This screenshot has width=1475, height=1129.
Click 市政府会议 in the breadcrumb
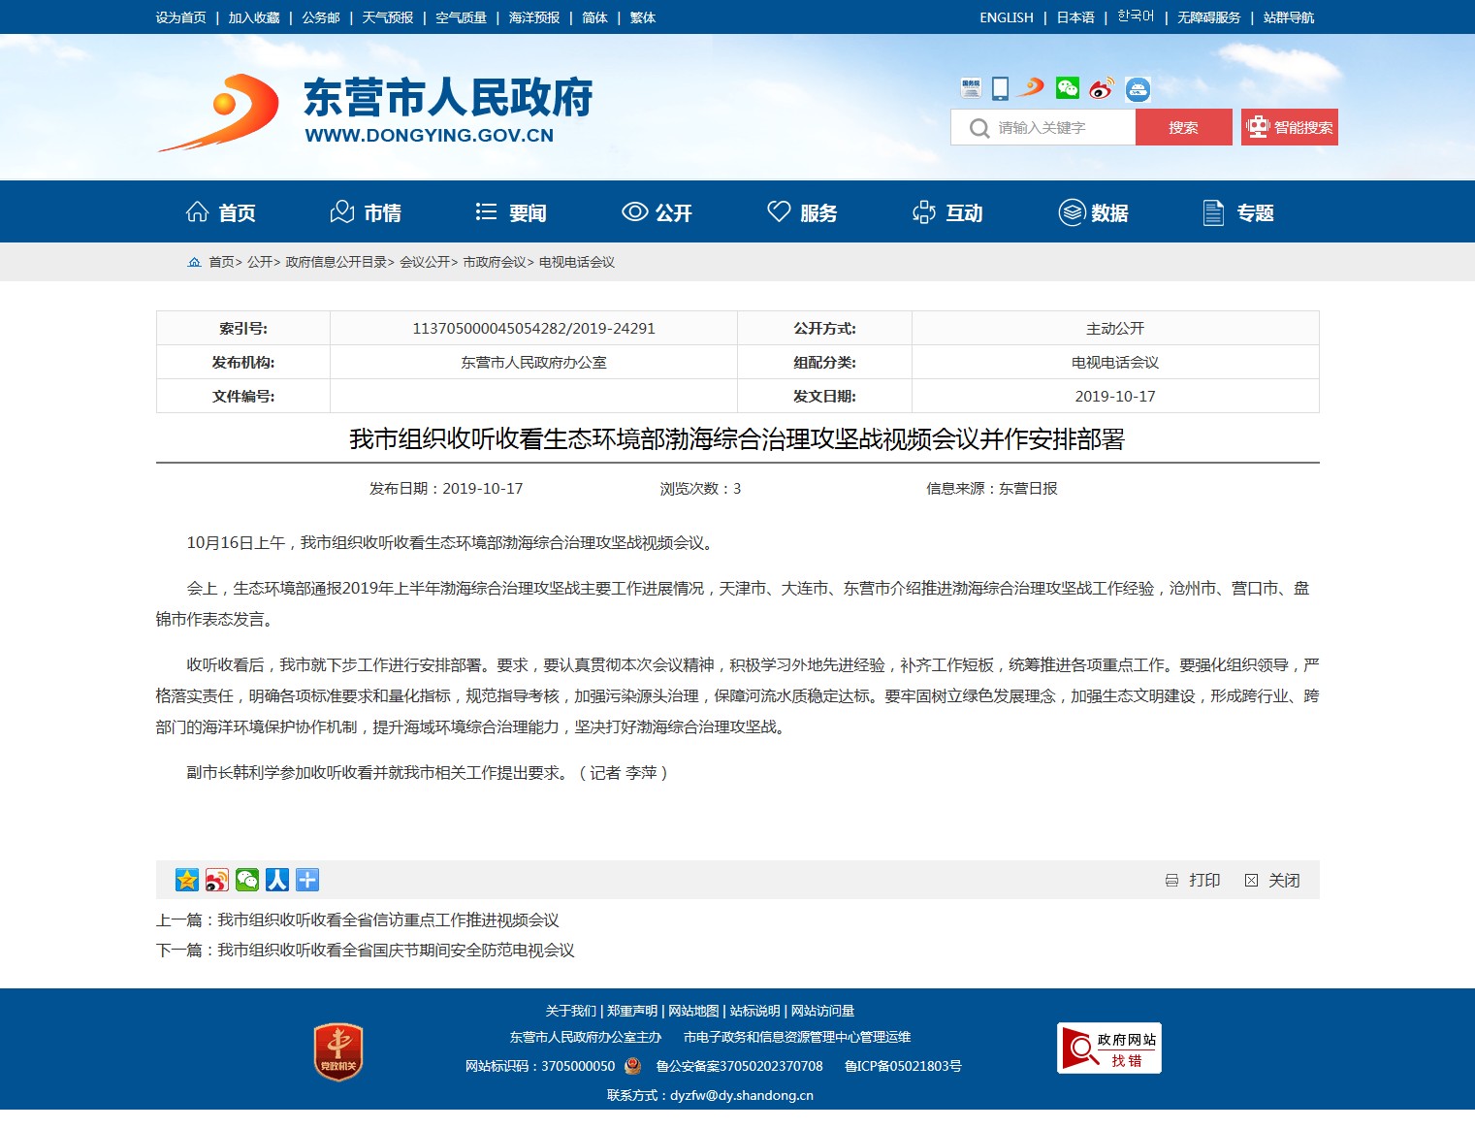[x=494, y=262]
